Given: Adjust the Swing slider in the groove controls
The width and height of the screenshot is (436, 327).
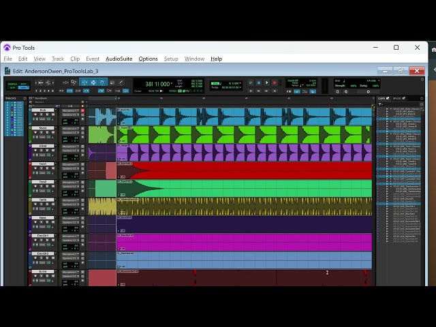Looking at the screenshot, I should coord(368,91).
